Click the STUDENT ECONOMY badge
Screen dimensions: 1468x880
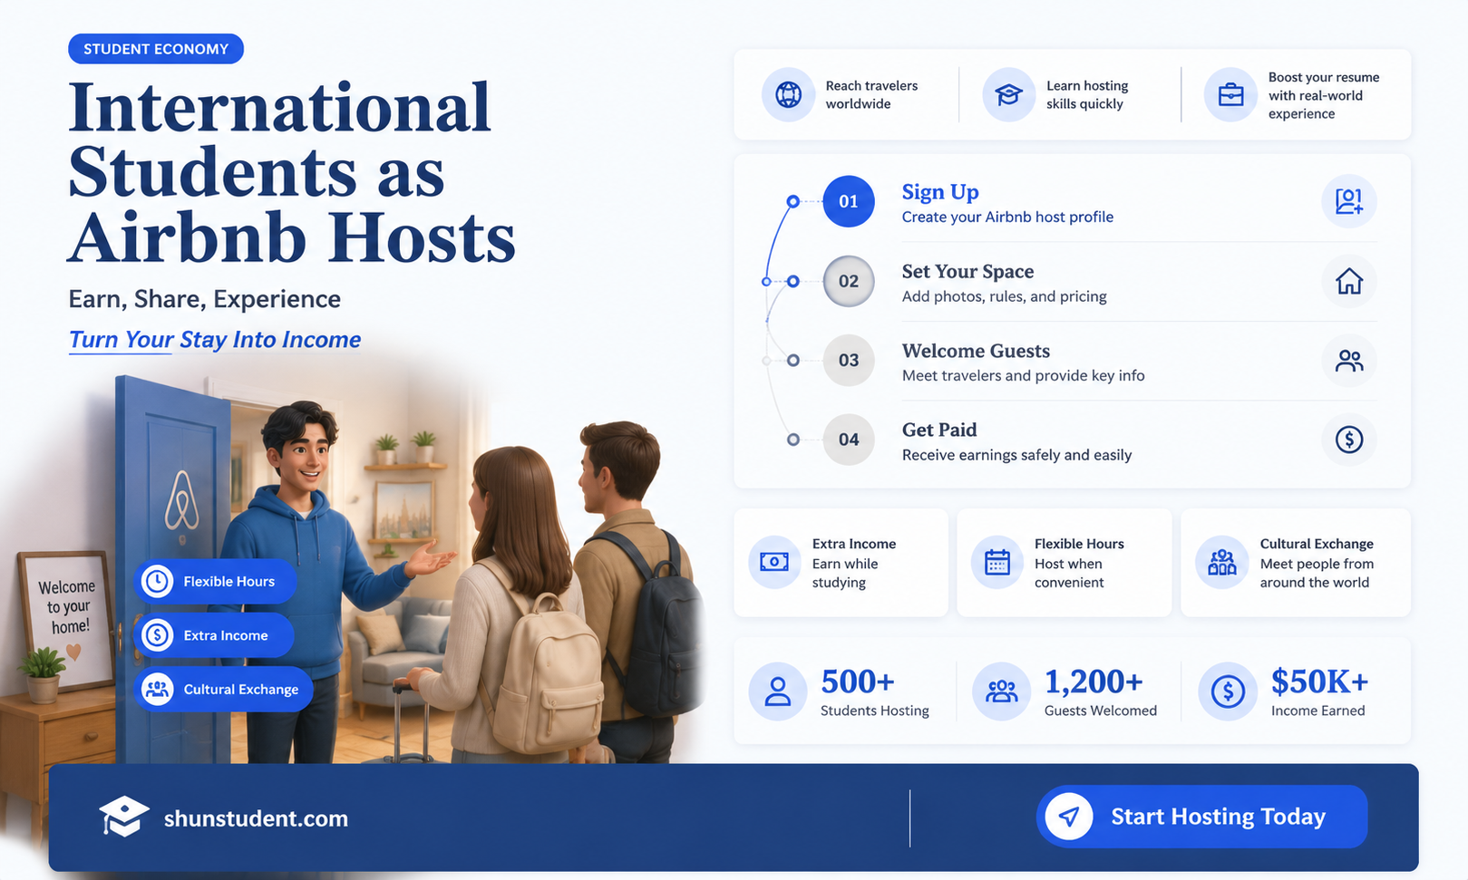156,49
